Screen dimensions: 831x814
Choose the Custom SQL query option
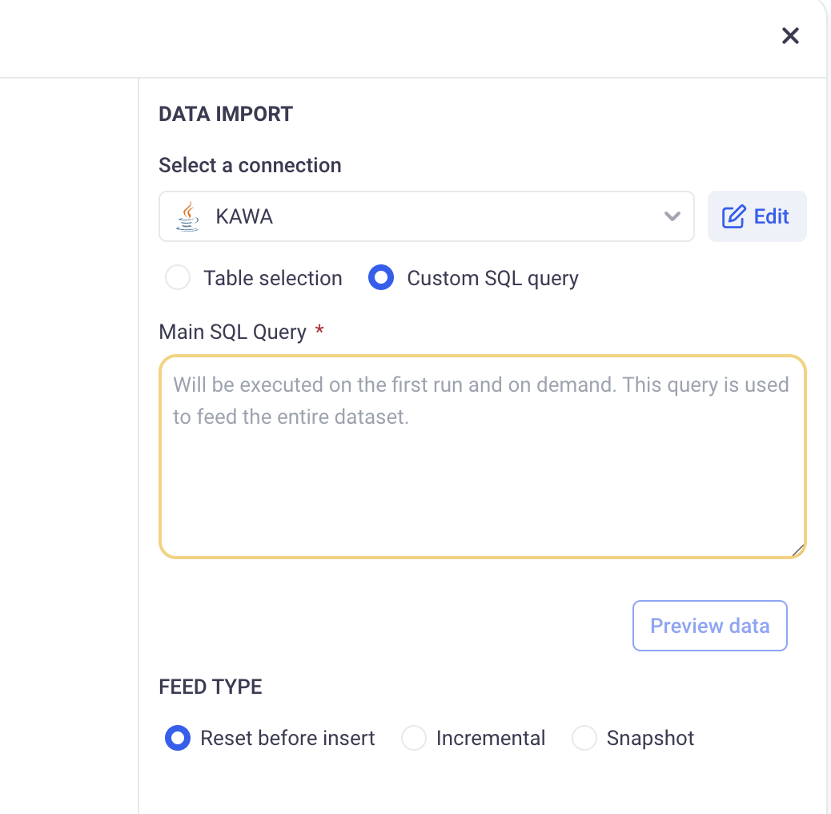tap(381, 278)
